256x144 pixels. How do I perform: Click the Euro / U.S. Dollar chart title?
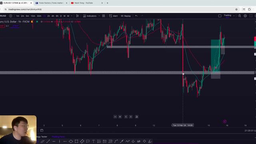(15, 22)
